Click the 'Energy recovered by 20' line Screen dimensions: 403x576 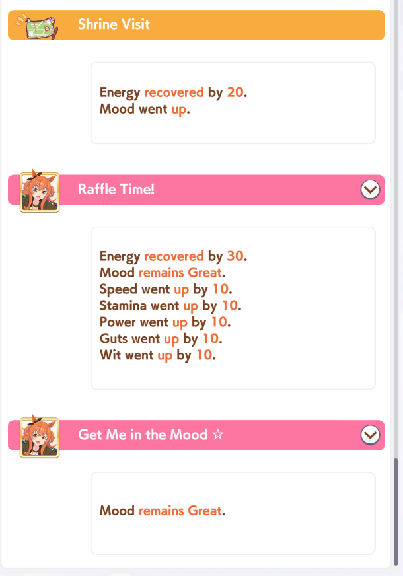point(173,92)
